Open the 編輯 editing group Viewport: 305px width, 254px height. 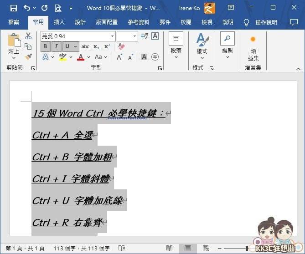[x=227, y=46]
